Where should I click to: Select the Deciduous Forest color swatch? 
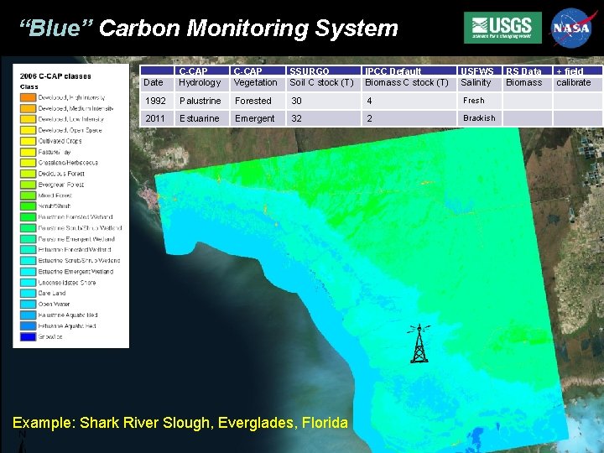pos(29,174)
